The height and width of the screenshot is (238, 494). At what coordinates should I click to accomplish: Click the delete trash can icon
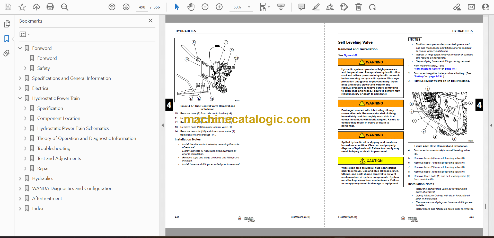(x=358, y=7)
